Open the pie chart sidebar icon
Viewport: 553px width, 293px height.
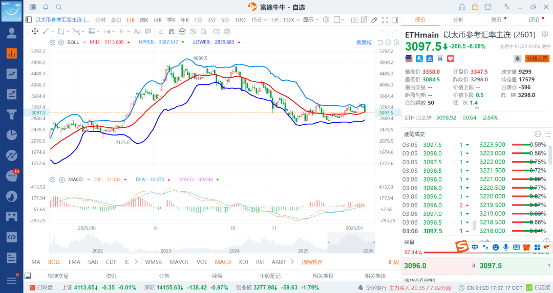coord(12,135)
